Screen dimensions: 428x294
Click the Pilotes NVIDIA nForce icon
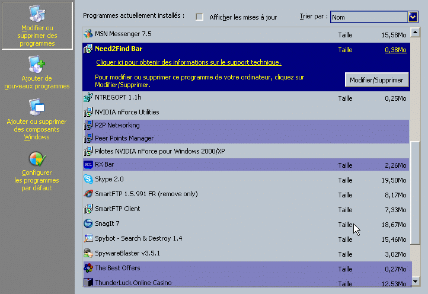click(88, 151)
